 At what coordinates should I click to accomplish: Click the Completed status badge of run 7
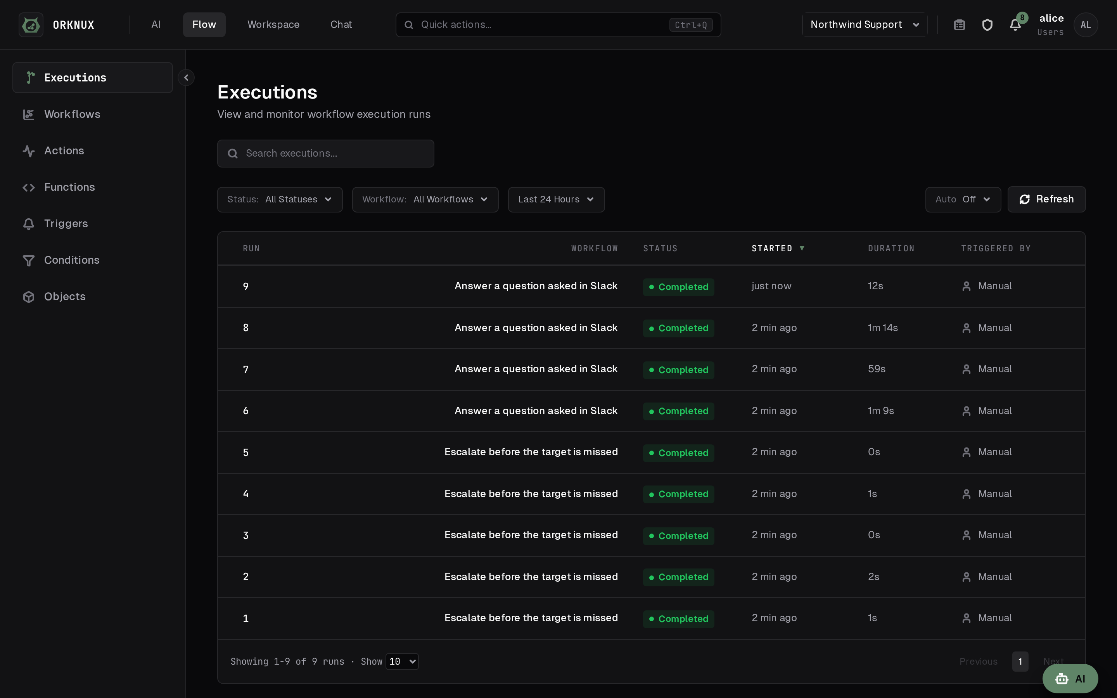click(x=678, y=370)
